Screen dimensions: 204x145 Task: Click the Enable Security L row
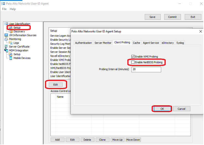click(60, 40)
